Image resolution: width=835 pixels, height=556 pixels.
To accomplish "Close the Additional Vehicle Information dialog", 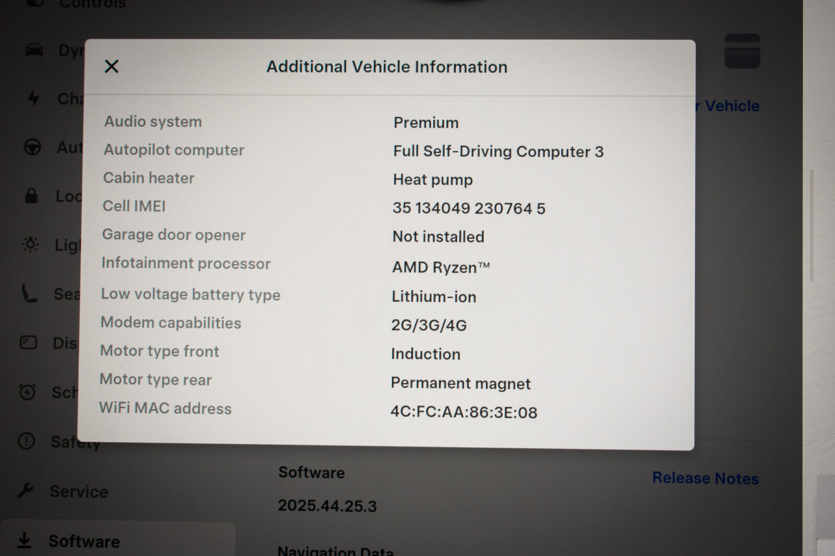I will pyautogui.click(x=112, y=66).
